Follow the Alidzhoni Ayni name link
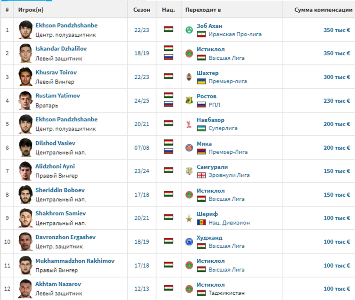355x300 pixels. (55, 166)
